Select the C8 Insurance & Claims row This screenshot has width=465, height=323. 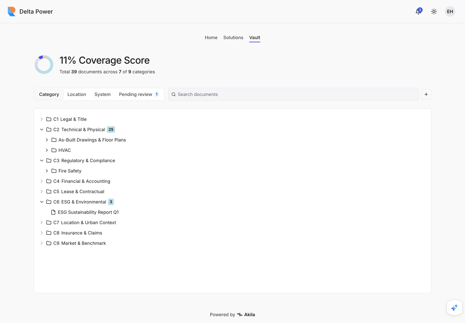click(233, 233)
